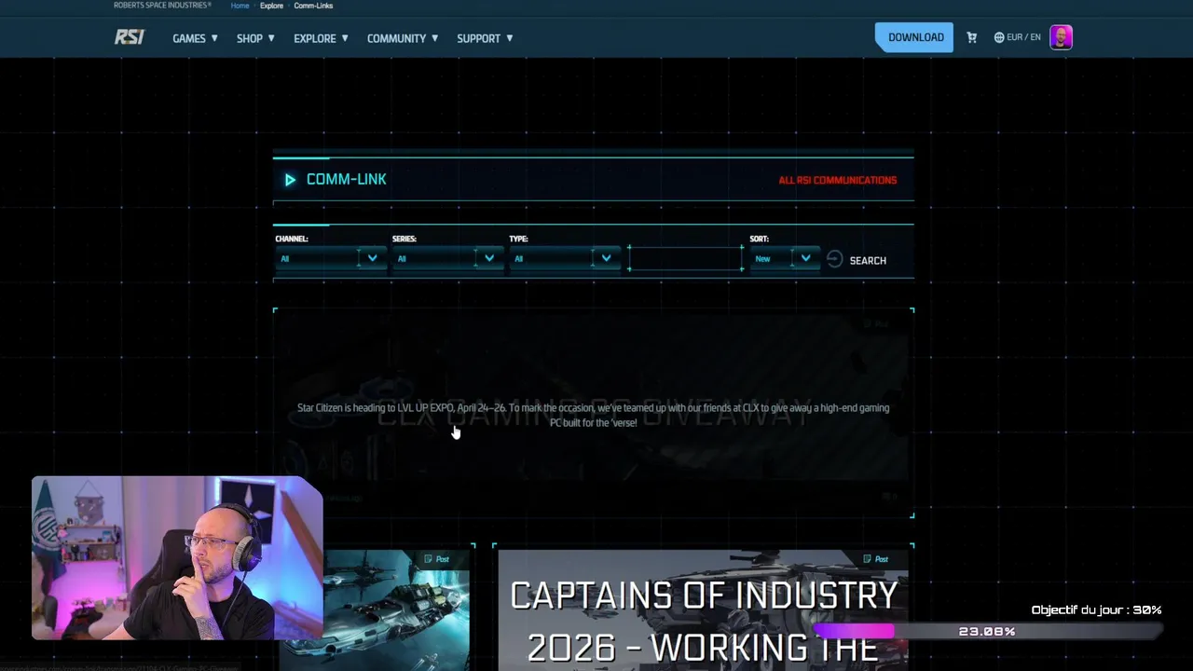Click the circular search icon beside SEARCH
This screenshot has height=671, width=1193.
click(x=834, y=259)
